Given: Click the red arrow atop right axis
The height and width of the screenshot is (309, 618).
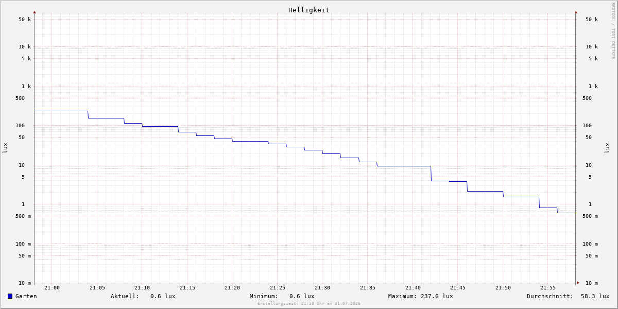Looking at the screenshot, I should (576, 12).
